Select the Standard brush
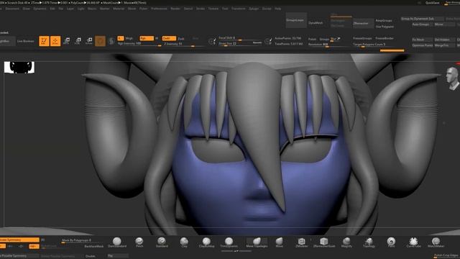Viewport: 460px width, 259px height. 162,242
